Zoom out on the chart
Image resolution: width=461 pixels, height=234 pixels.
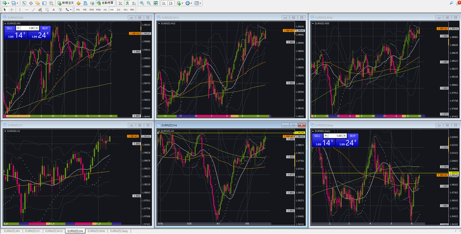coord(149,3)
